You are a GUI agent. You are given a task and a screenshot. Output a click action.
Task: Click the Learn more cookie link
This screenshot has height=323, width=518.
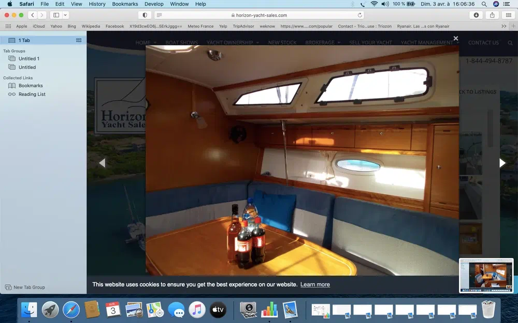[x=315, y=284]
